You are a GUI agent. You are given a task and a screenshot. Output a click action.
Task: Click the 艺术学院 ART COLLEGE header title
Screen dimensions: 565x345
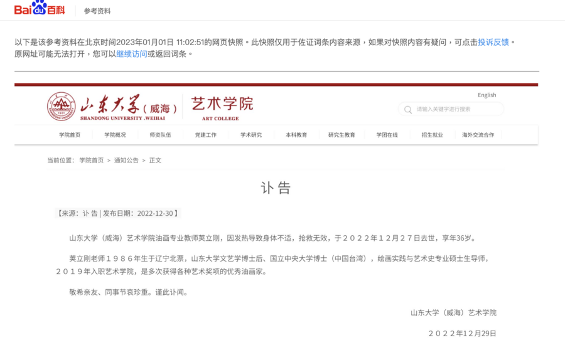(x=221, y=107)
